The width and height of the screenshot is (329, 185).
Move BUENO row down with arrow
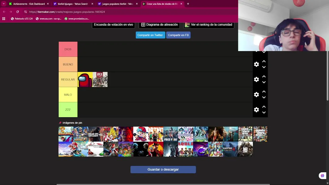pyautogui.click(x=264, y=67)
